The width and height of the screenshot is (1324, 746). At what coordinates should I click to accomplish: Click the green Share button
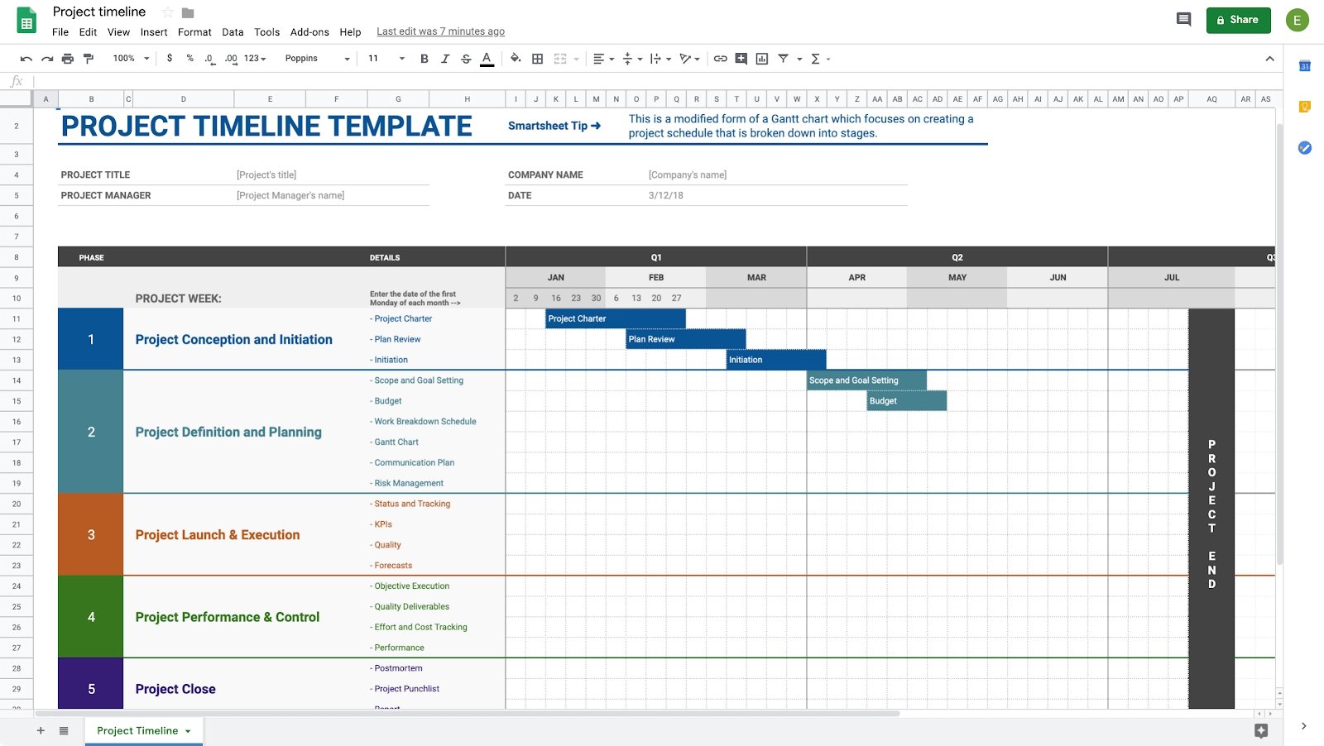click(x=1238, y=20)
